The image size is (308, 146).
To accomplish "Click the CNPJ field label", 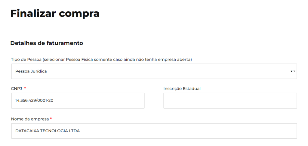I will 16,88.
